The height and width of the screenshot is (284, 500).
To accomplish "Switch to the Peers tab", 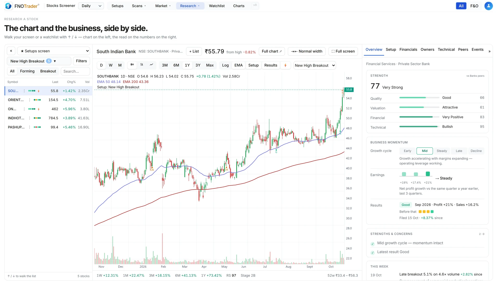I will coord(463,49).
